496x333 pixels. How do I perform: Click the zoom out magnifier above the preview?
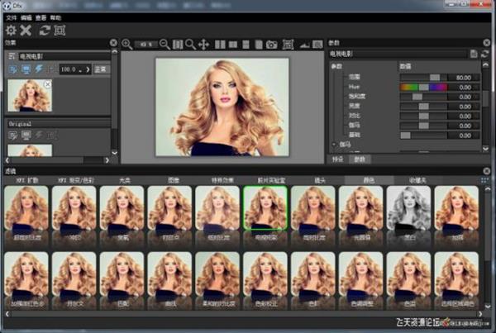[165, 44]
